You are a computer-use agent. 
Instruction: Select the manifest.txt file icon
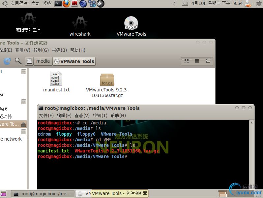tap(56, 82)
